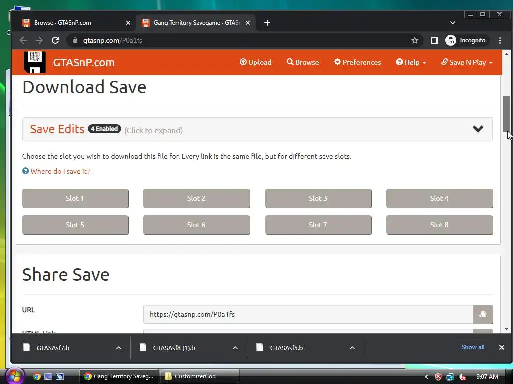Open the GTASAsf8 (1).b download icon
This screenshot has height=384, width=513.
tap(143, 348)
